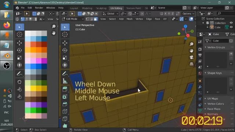Choose the 3D viewport Move tool
The image size is (235, 132).
tap(65, 43)
